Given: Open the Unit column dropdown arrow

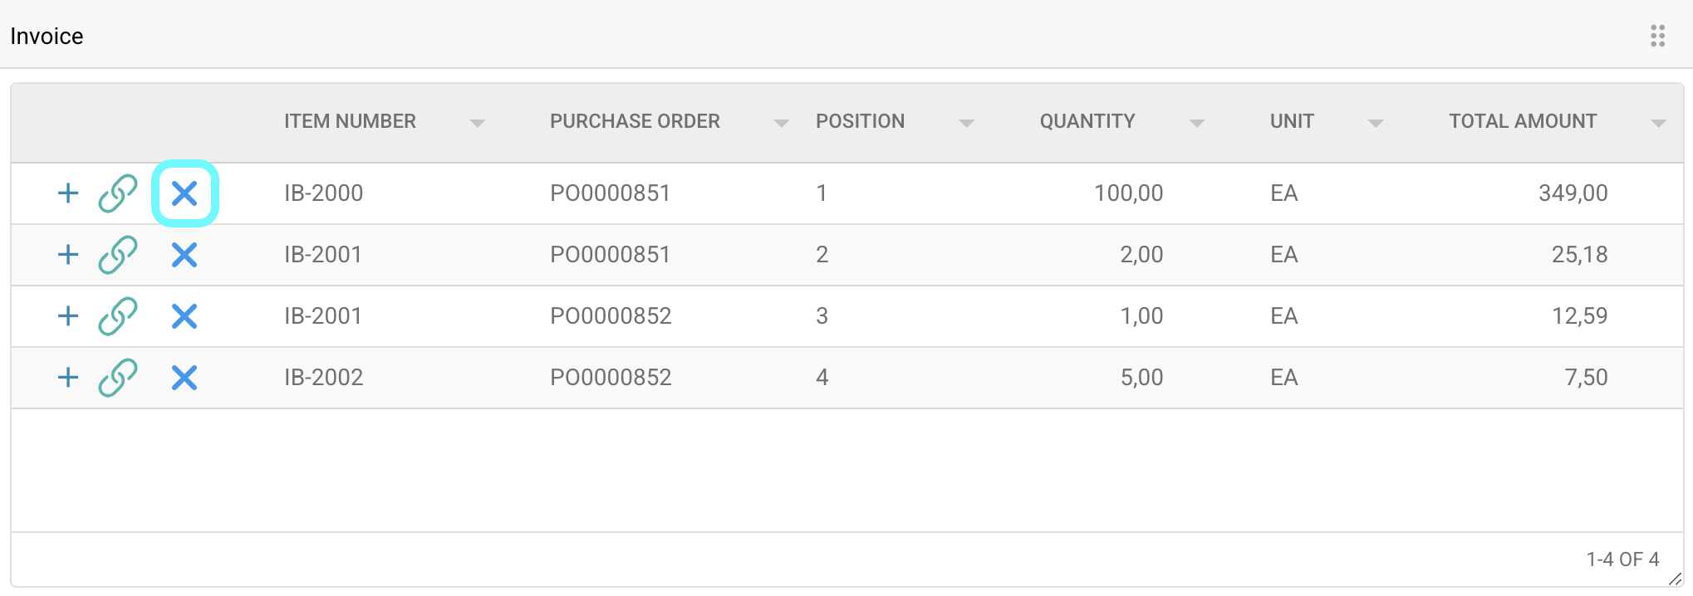Looking at the screenshot, I should pos(1376,123).
